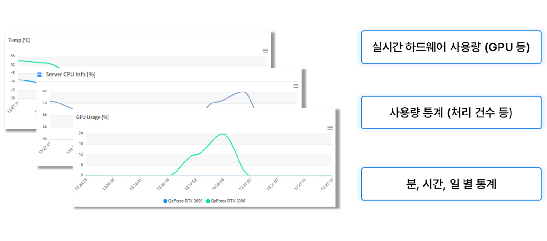
Task: Click the GPU Usage chart peak
Action: point(222,134)
